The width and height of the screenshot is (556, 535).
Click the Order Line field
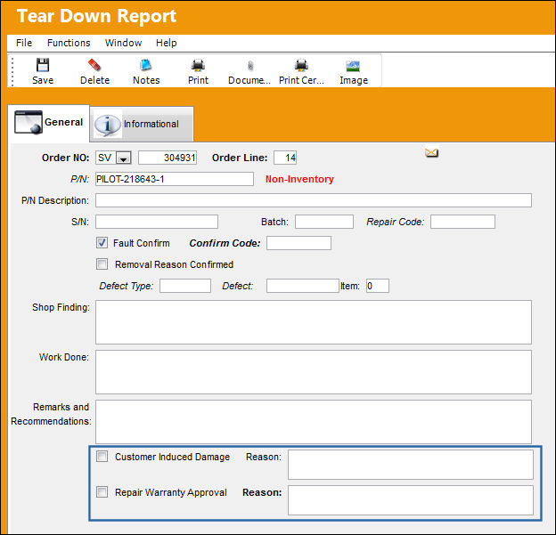[285, 158]
